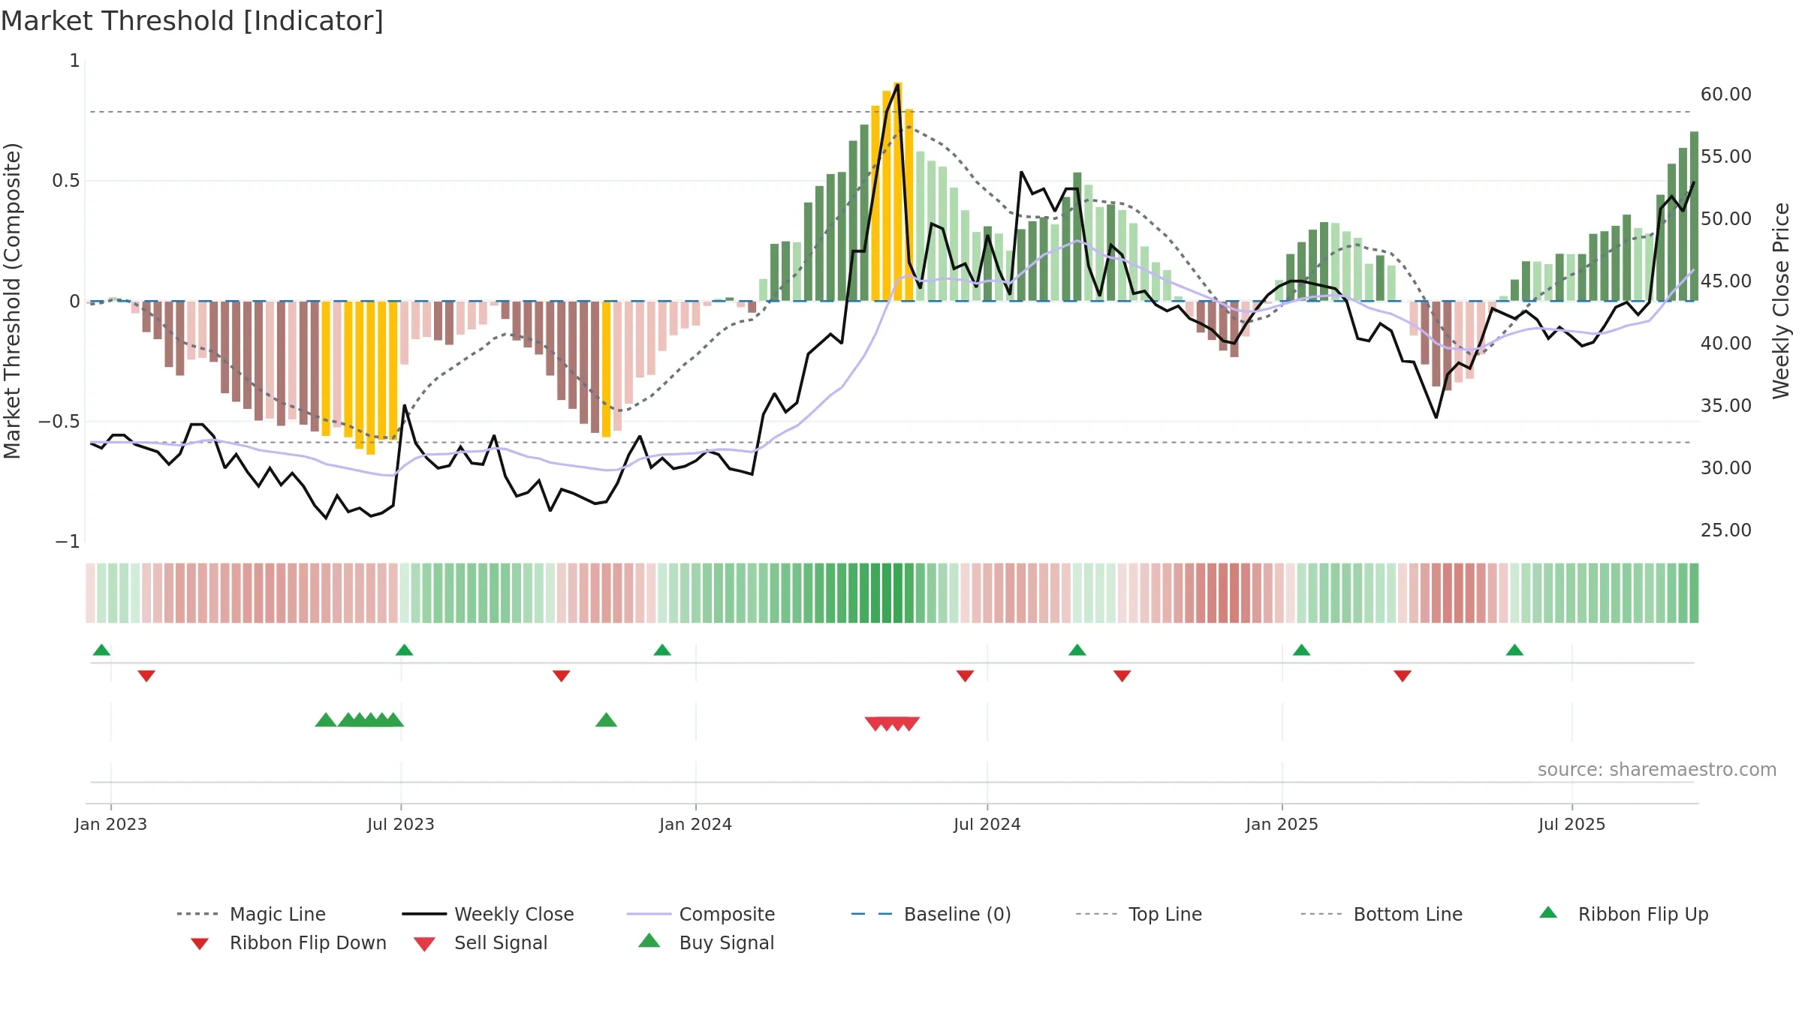Click the 60.00 price axis label
This screenshot has width=1802, height=1013.
point(1726,95)
